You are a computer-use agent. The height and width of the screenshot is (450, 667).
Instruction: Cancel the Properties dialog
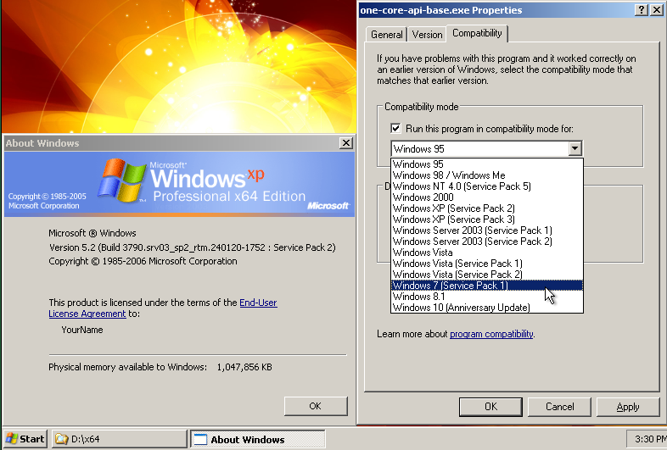[x=559, y=407]
